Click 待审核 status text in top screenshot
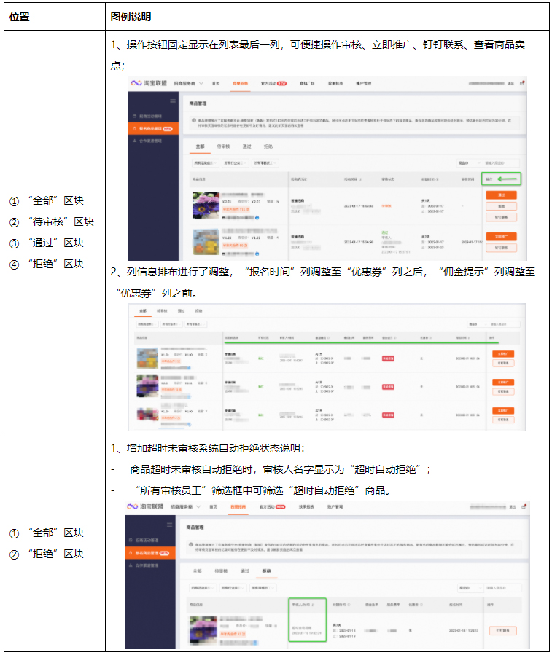This screenshot has height=655, width=552. pyautogui.click(x=386, y=206)
